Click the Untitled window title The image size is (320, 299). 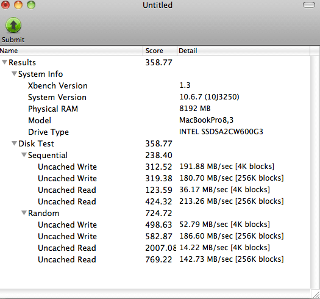[x=157, y=5]
